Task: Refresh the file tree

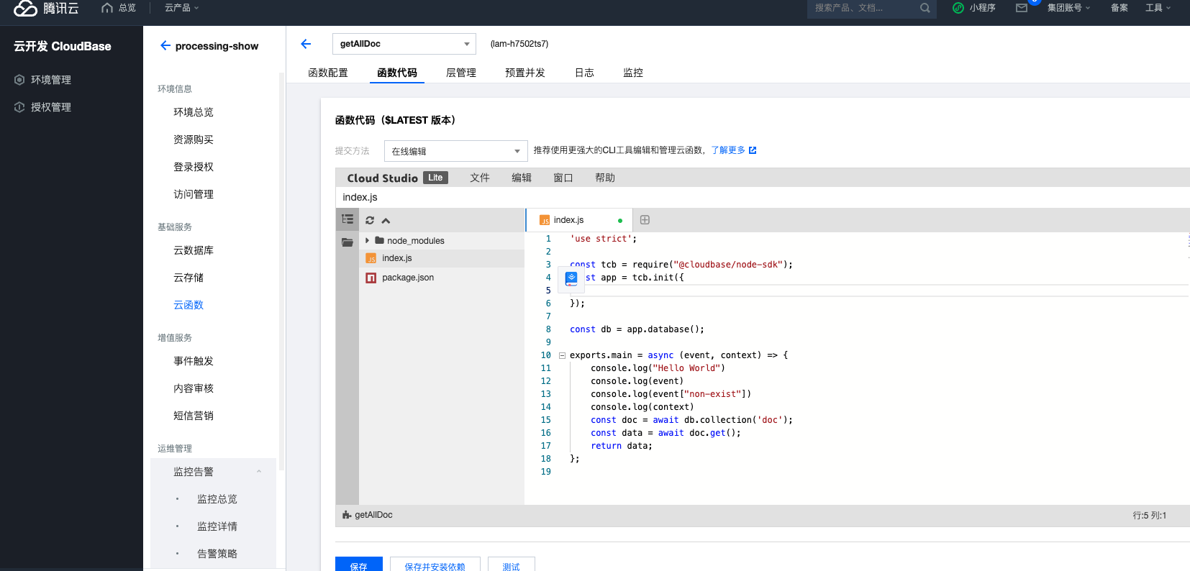Action: point(370,221)
